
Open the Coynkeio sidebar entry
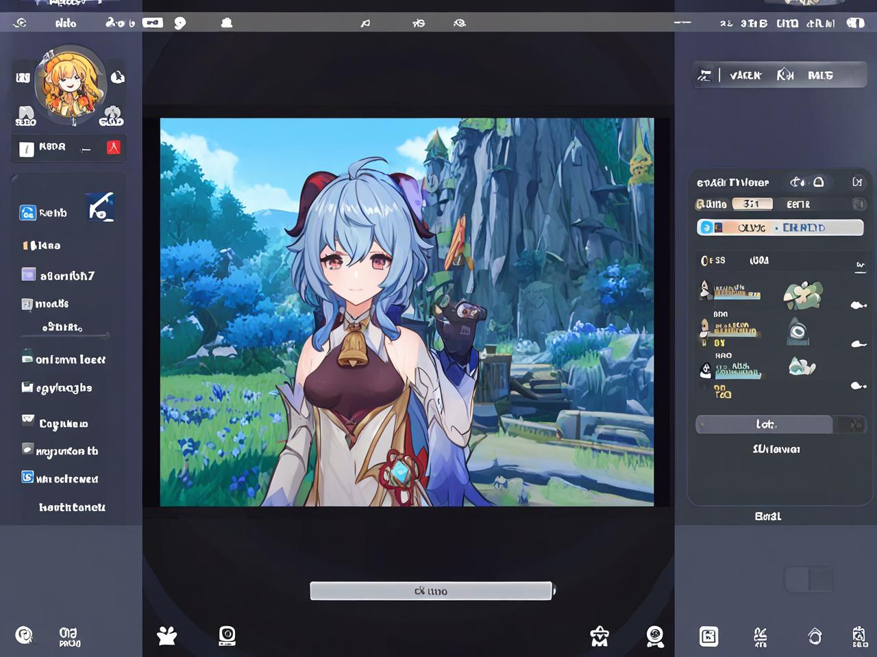tap(55, 423)
